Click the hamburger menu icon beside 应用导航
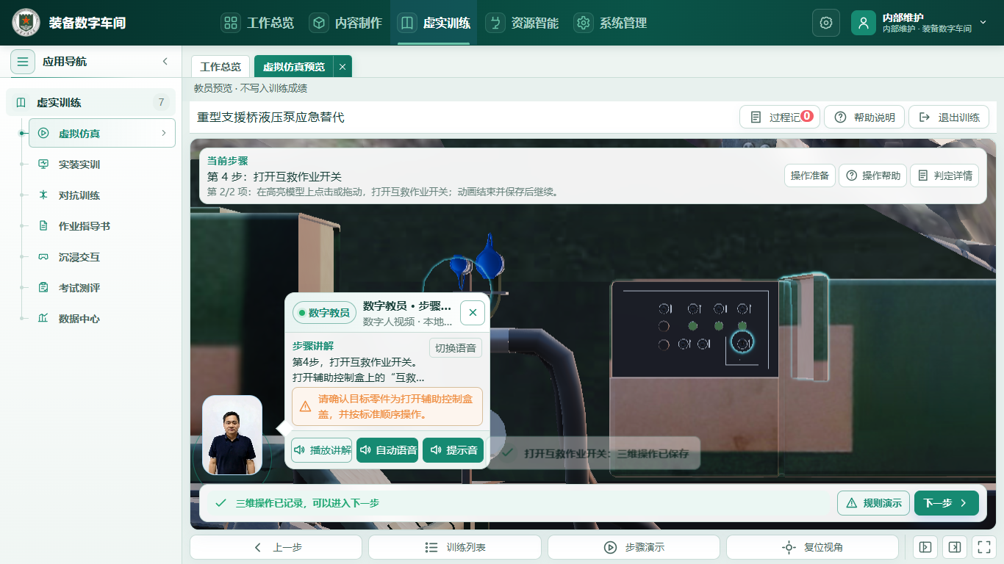The width and height of the screenshot is (1004, 564). coord(23,62)
